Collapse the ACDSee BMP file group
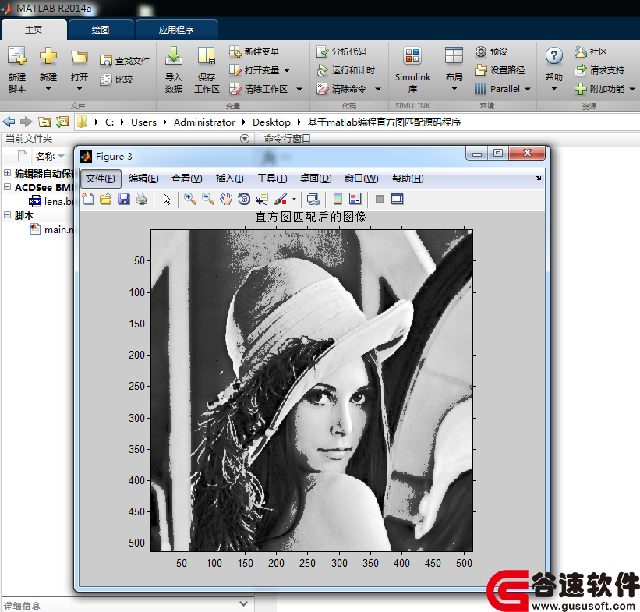The height and width of the screenshot is (612, 640). point(7,187)
